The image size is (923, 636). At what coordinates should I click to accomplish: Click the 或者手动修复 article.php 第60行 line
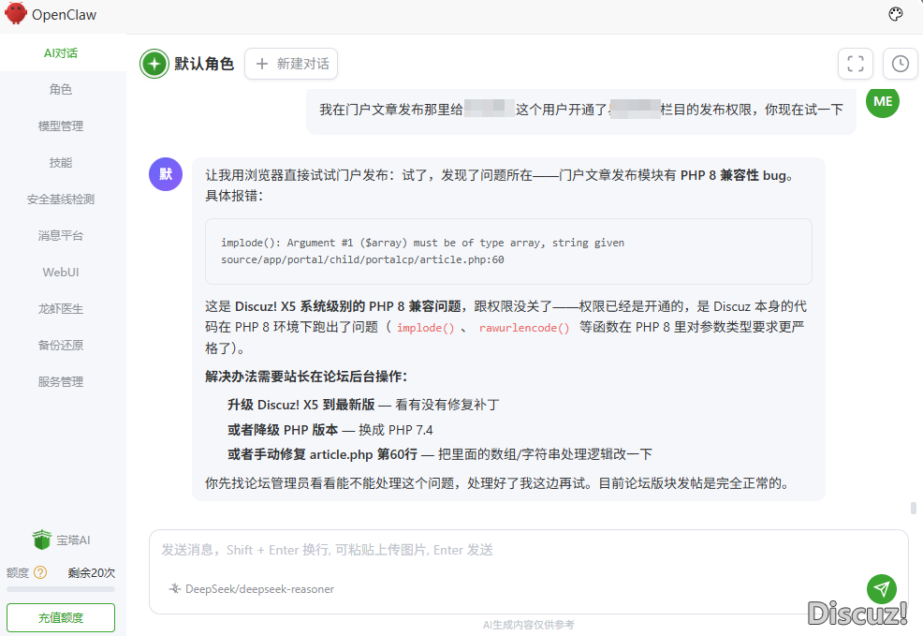pyautogui.click(x=440, y=454)
